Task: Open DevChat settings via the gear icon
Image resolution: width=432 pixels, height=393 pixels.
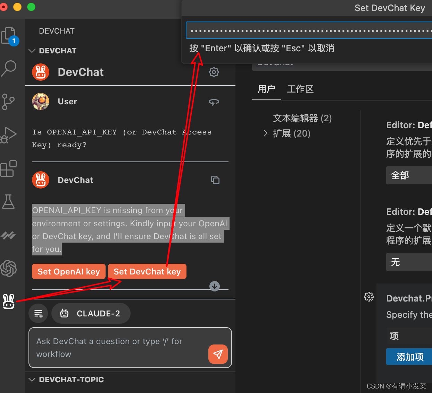Action: (x=214, y=72)
